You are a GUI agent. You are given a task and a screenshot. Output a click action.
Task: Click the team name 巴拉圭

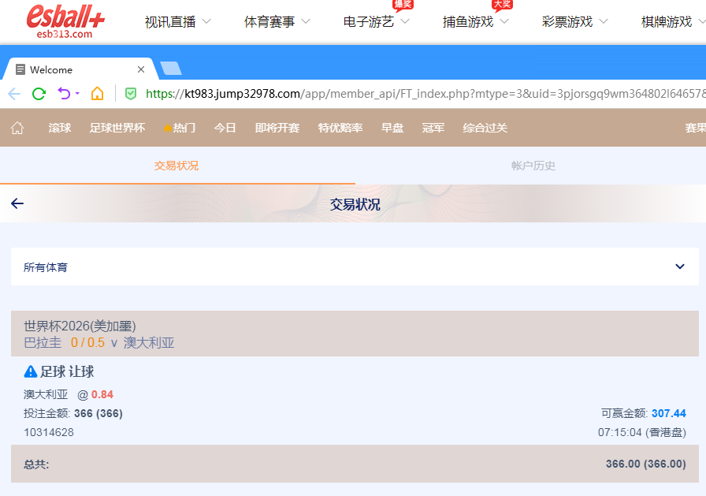pyautogui.click(x=43, y=343)
